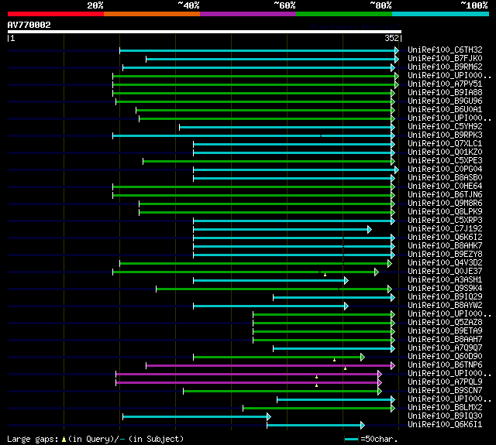Click the cyan alignment bar for Q6K6I1
The width and height of the screenshot is (496, 445).
click(314, 426)
